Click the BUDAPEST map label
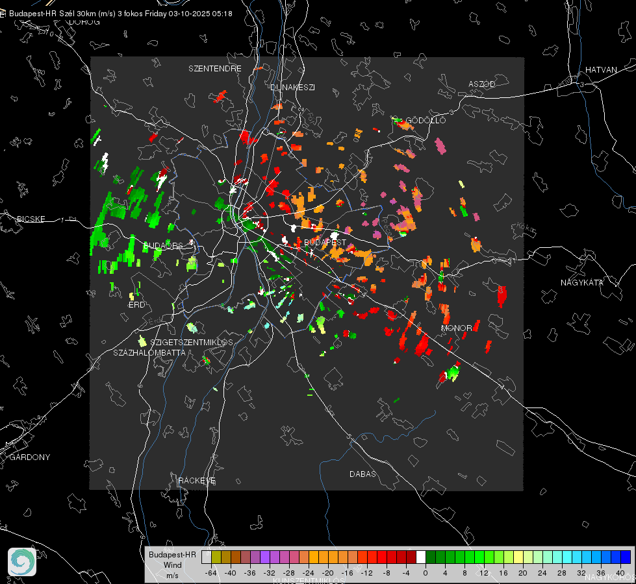The image size is (636, 584). click(325, 242)
